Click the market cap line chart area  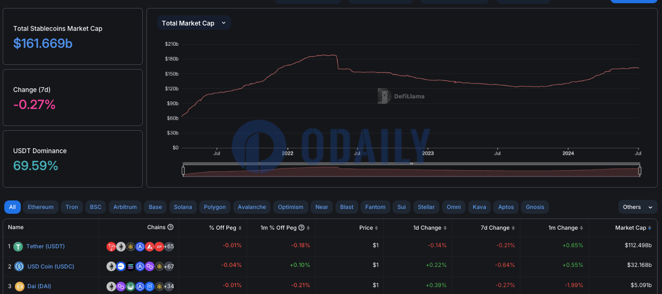point(410,95)
